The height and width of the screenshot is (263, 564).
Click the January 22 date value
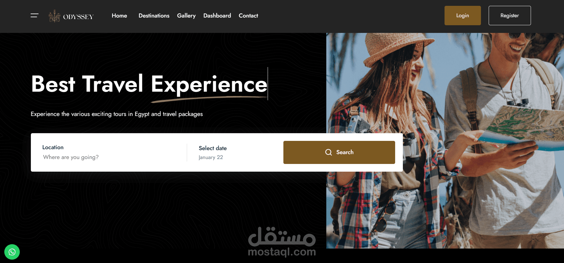click(211, 157)
